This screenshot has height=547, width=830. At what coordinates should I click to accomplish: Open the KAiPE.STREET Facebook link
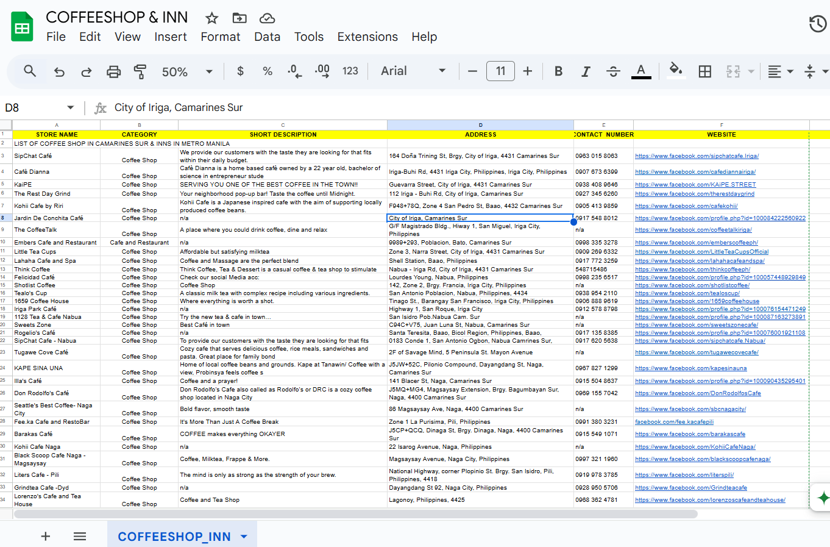coord(695,185)
